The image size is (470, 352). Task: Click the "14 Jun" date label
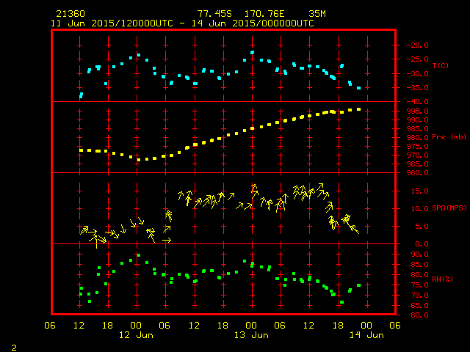[x=366, y=335]
